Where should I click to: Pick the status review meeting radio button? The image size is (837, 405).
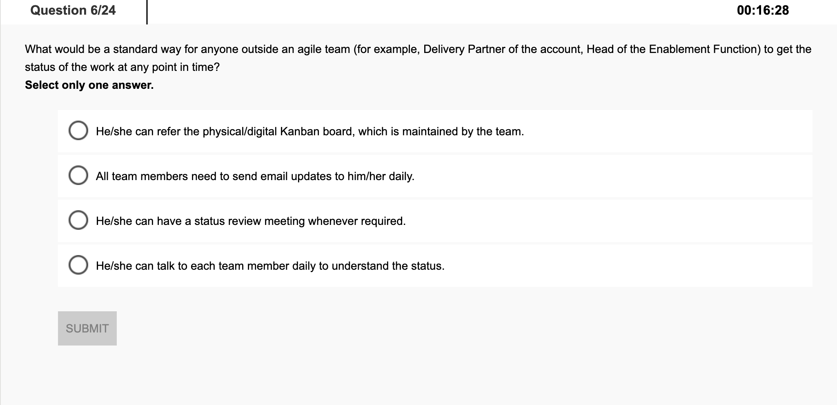tap(78, 220)
